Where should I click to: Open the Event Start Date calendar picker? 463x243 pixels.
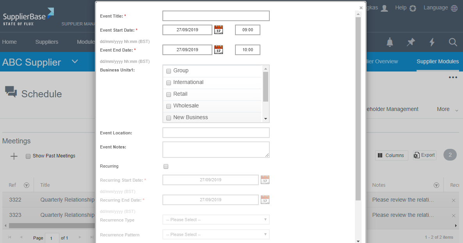(x=219, y=30)
